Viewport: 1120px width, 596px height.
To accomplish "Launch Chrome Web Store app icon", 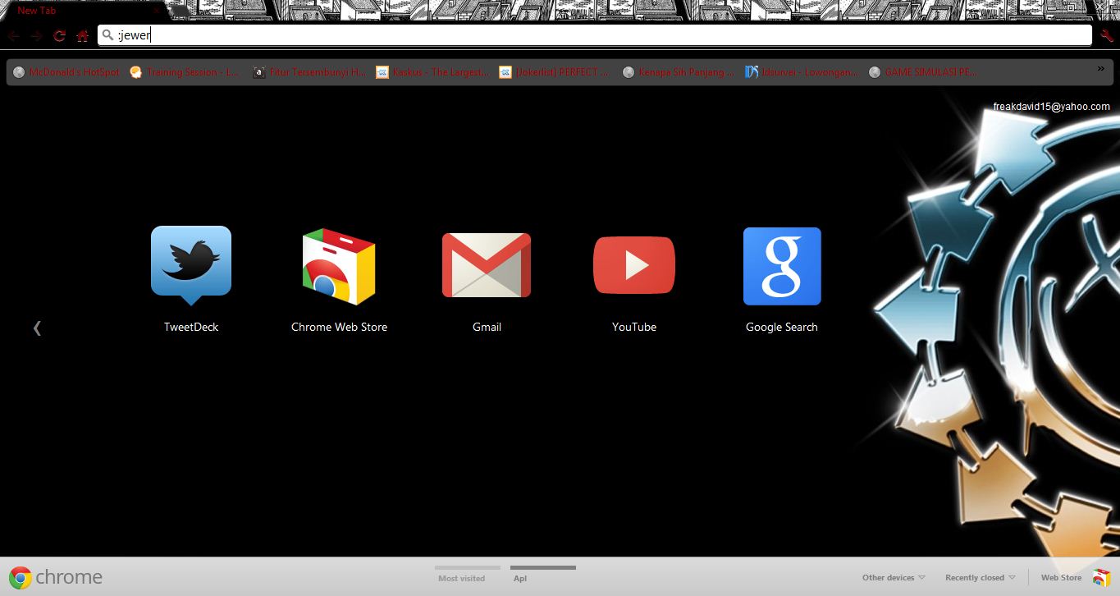I will click(x=339, y=267).
